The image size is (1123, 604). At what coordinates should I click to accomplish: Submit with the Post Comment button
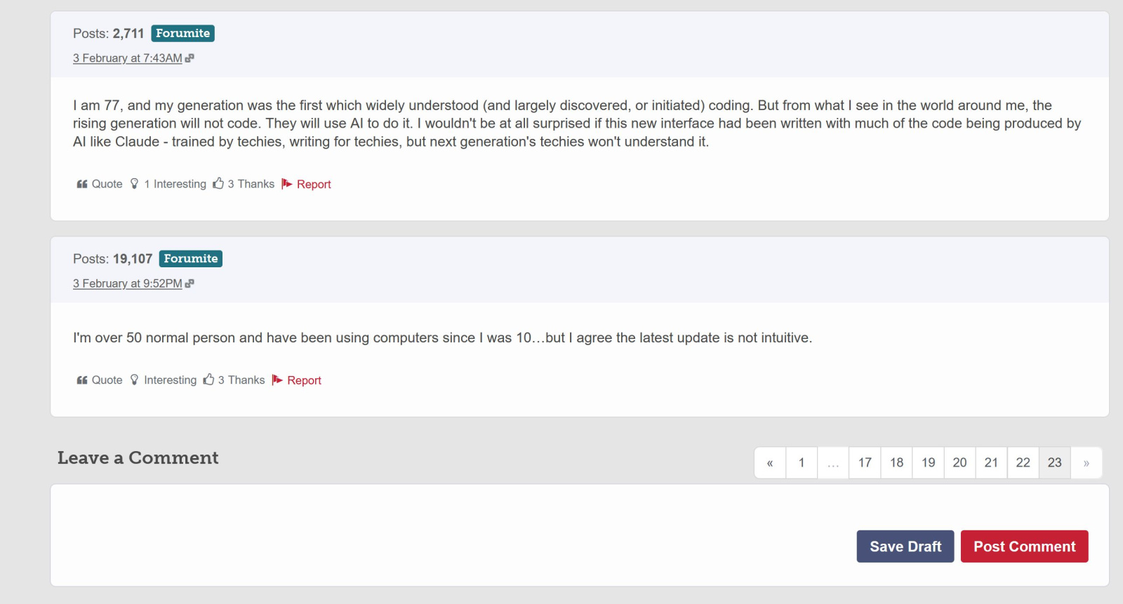[x=1024, y=546]
